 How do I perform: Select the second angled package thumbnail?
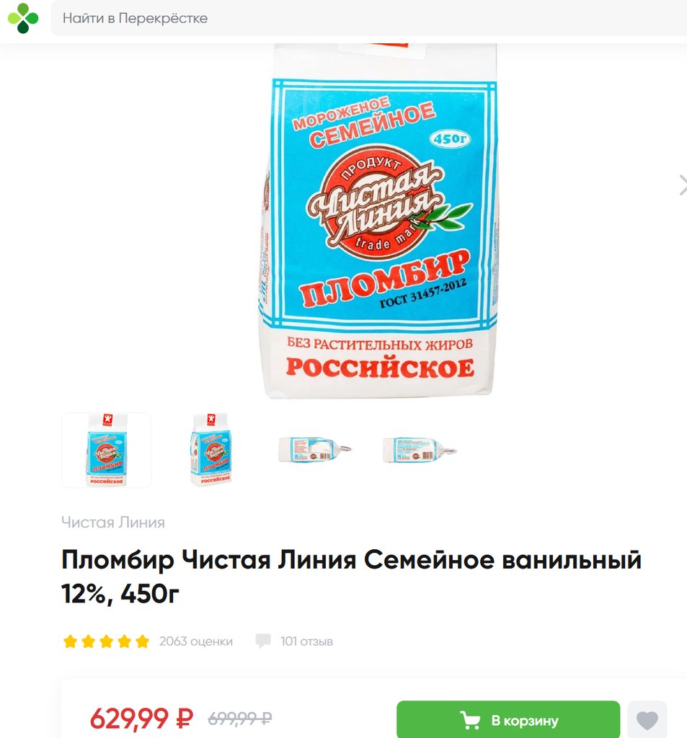211,450
